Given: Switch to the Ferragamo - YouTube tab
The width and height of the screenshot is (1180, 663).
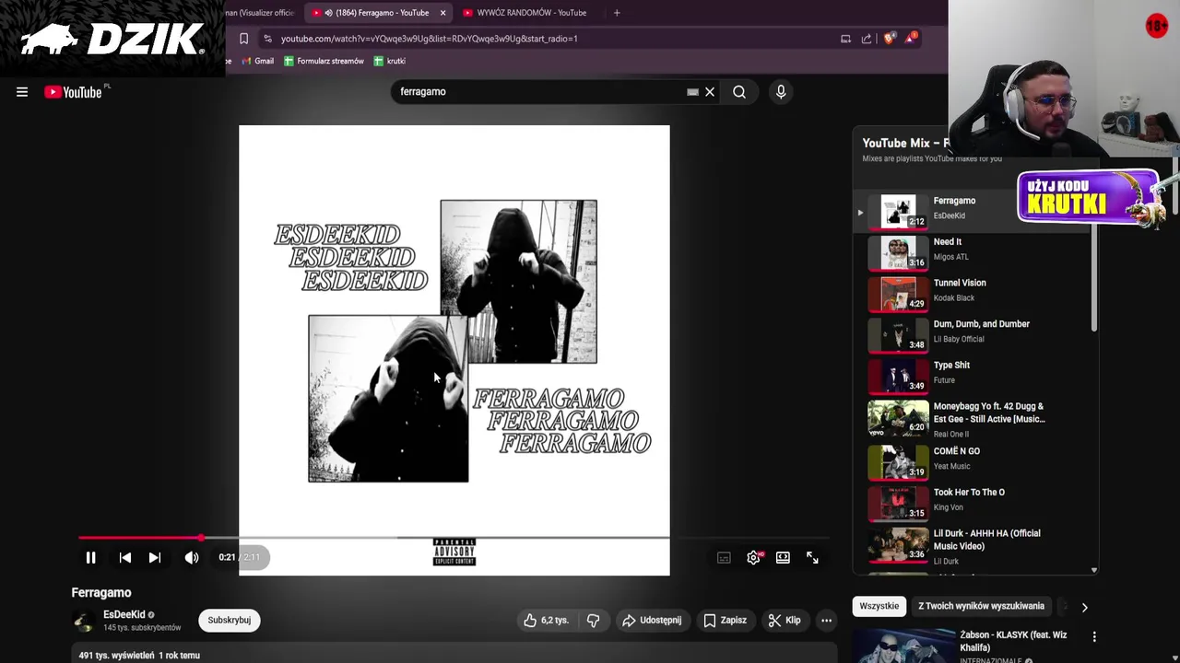Looking at the screenshot, I should pos(380,13).
